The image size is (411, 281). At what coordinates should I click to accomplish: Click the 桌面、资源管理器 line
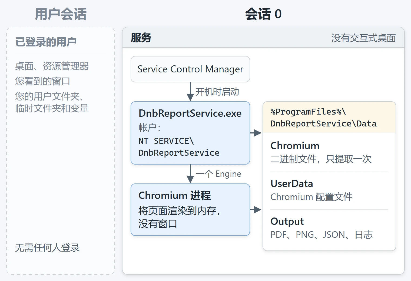[52, 66]
